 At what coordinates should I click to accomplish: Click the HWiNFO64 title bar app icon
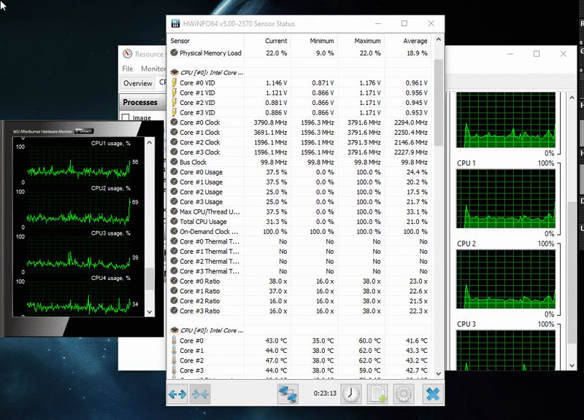pos(175,23)
